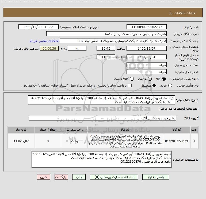Click the چاپ print button
This screenshot has width=206, height=199.
(x=79, y=177)
